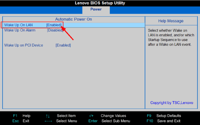Image resolution: width=200 pixels, height=125 pixels.
Task: Click the -/+ Change Values hint
Action: pos(108,116)
